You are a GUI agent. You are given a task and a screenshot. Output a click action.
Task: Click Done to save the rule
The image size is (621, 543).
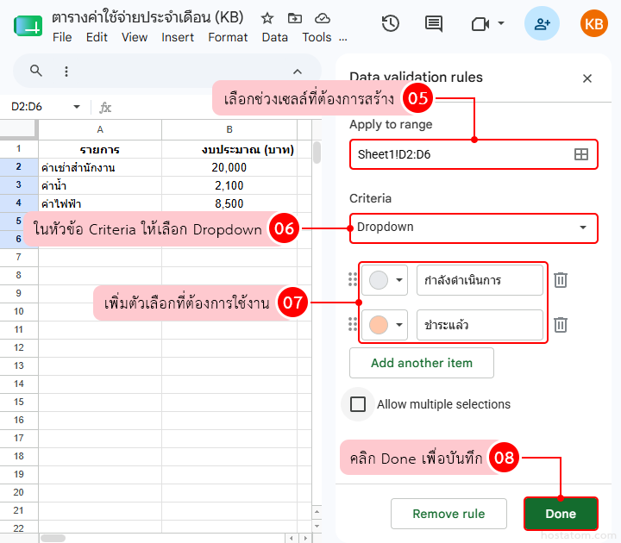point(561,514)
